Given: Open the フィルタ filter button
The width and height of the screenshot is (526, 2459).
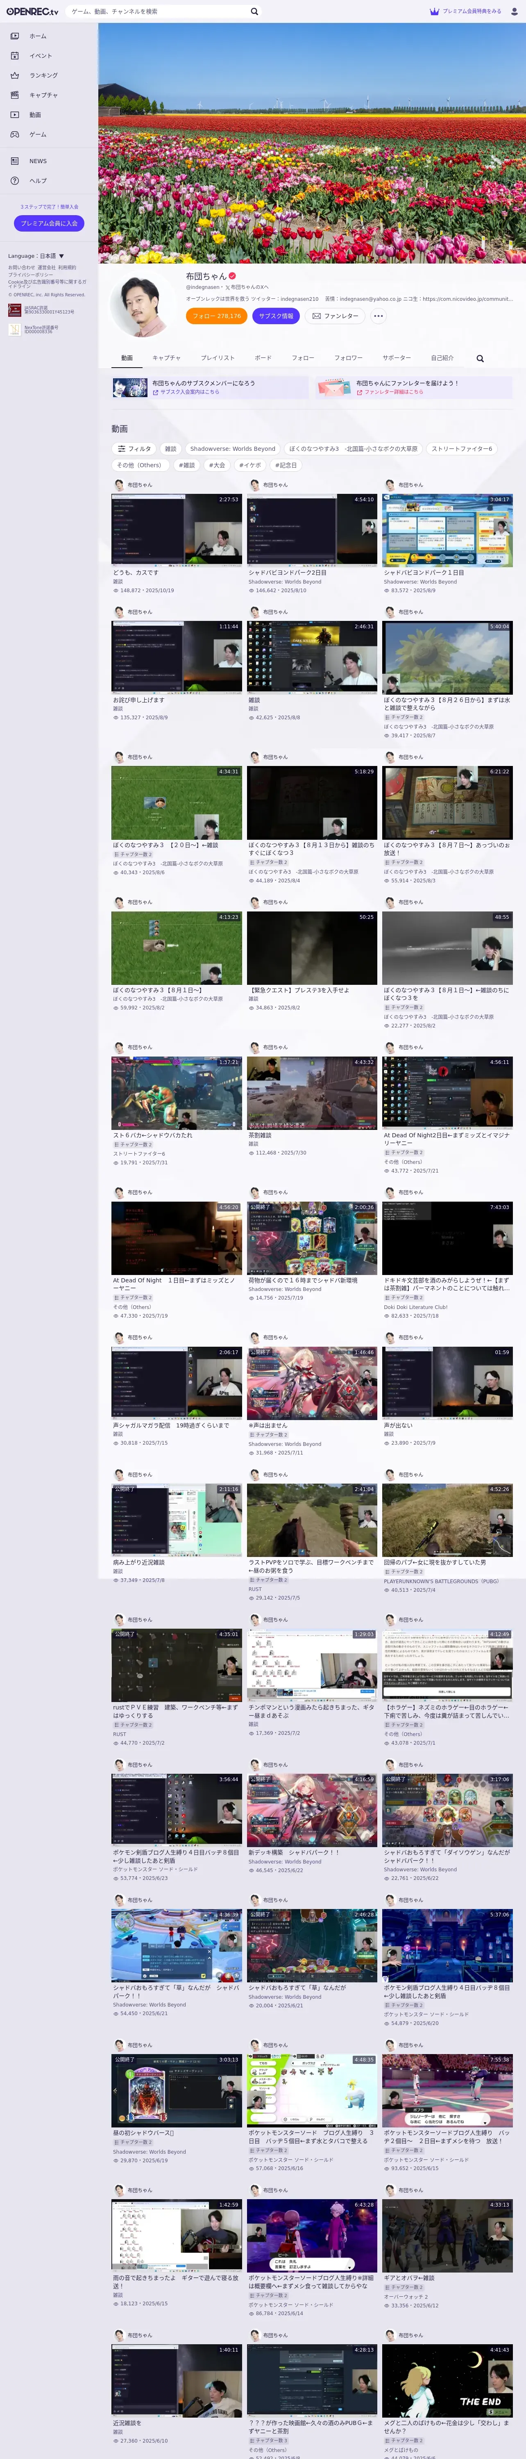Looking at the screenshot, I should (x=134, y=449).
